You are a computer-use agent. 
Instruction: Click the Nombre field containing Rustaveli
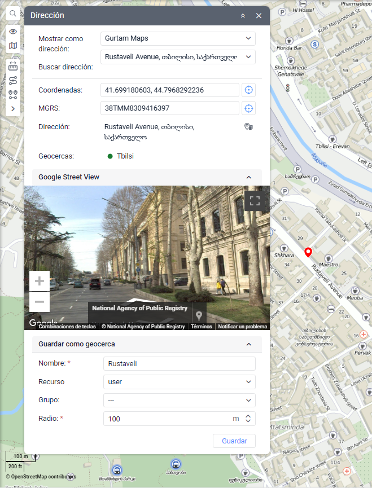[179, 364]
